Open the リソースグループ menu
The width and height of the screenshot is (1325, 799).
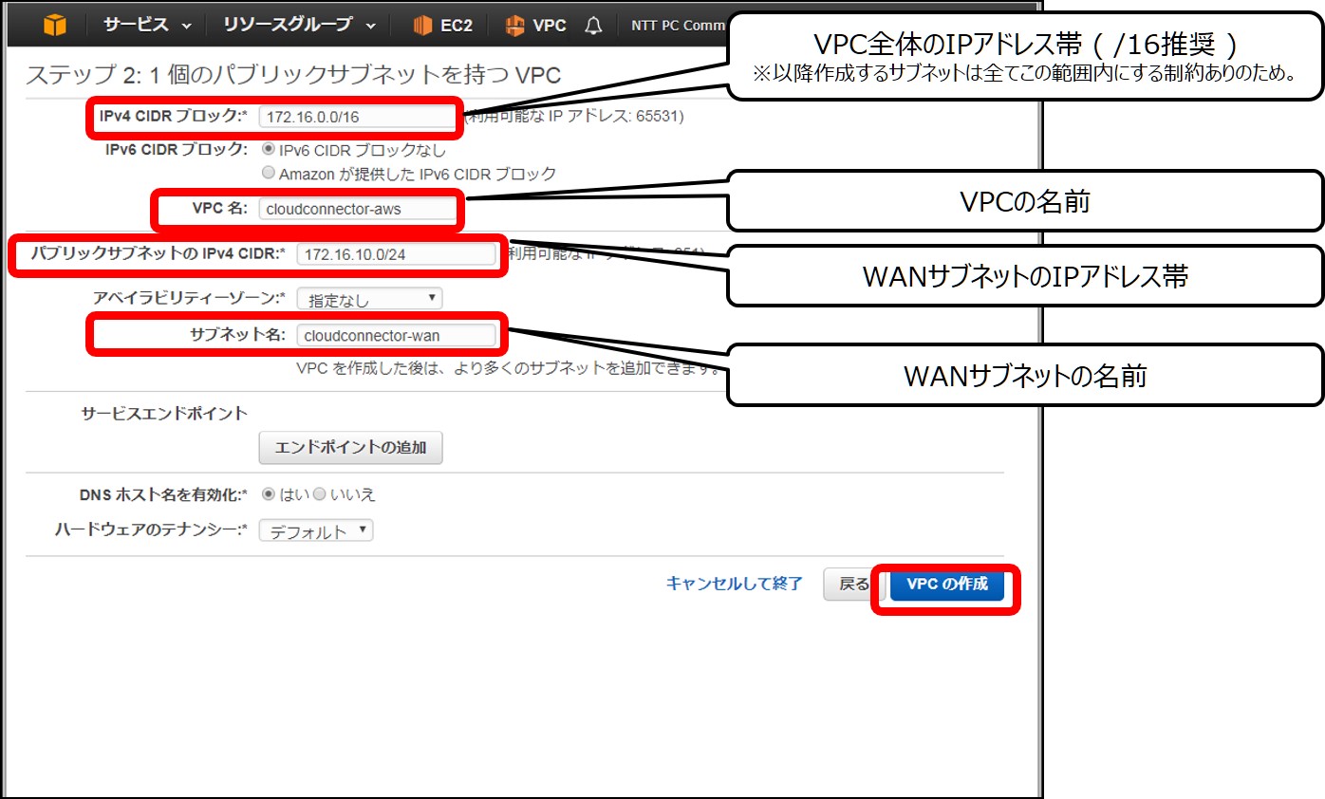(299, 26)
